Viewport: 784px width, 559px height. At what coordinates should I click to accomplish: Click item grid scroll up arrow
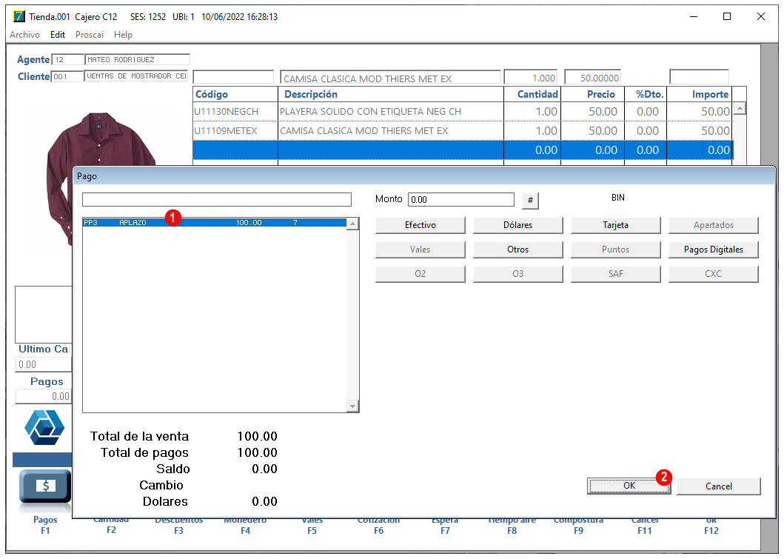tap(740, 108)
